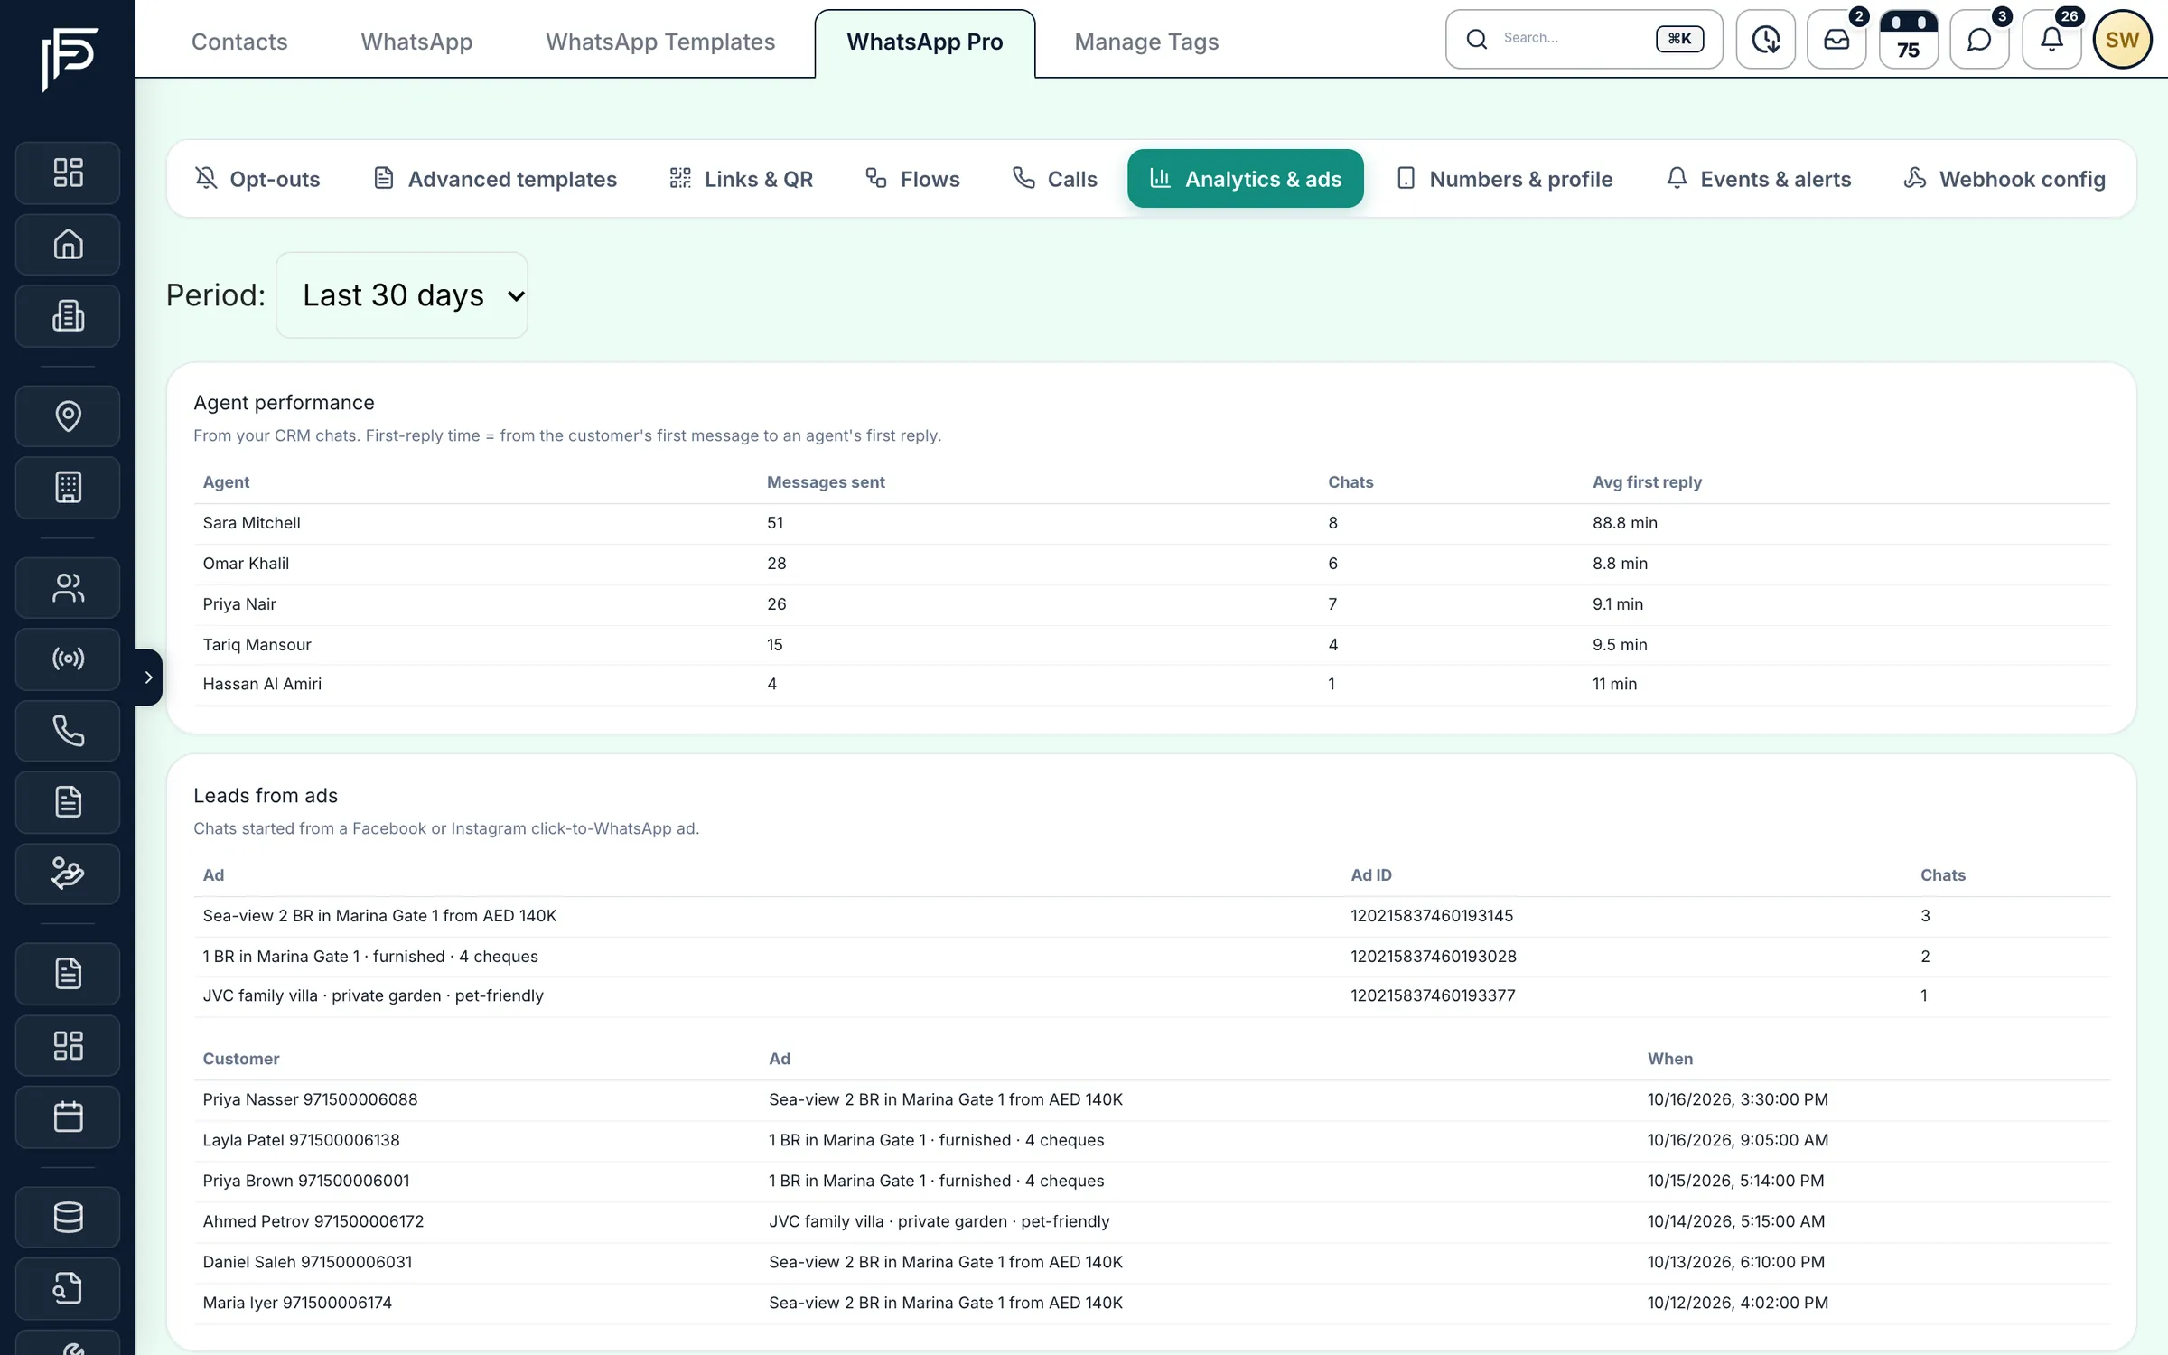Viewport: 2168px width, 1355px height.
Task: Open the document icon above lower grid icon
Action: coord(68,974)
